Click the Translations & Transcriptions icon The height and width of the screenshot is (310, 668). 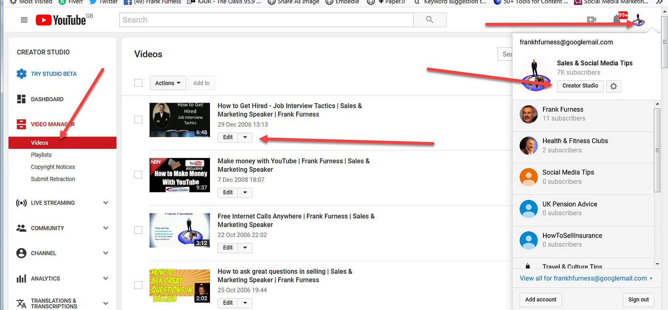click(x=21, y=303)
